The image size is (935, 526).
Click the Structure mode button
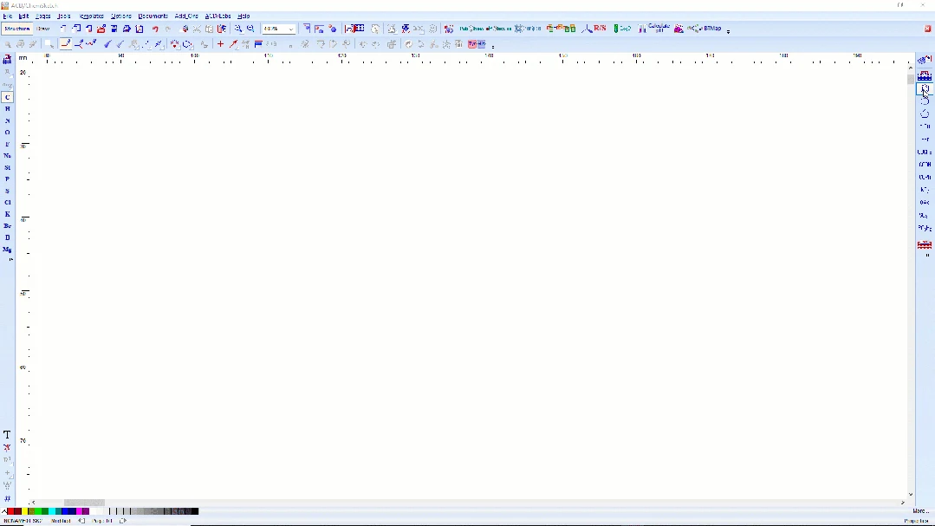click(x=16, y=29)
